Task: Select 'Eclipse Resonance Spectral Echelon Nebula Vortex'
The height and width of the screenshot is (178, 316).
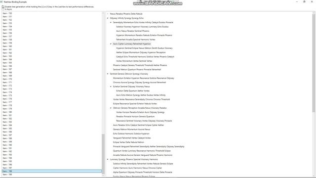Action: pos(135,104)
